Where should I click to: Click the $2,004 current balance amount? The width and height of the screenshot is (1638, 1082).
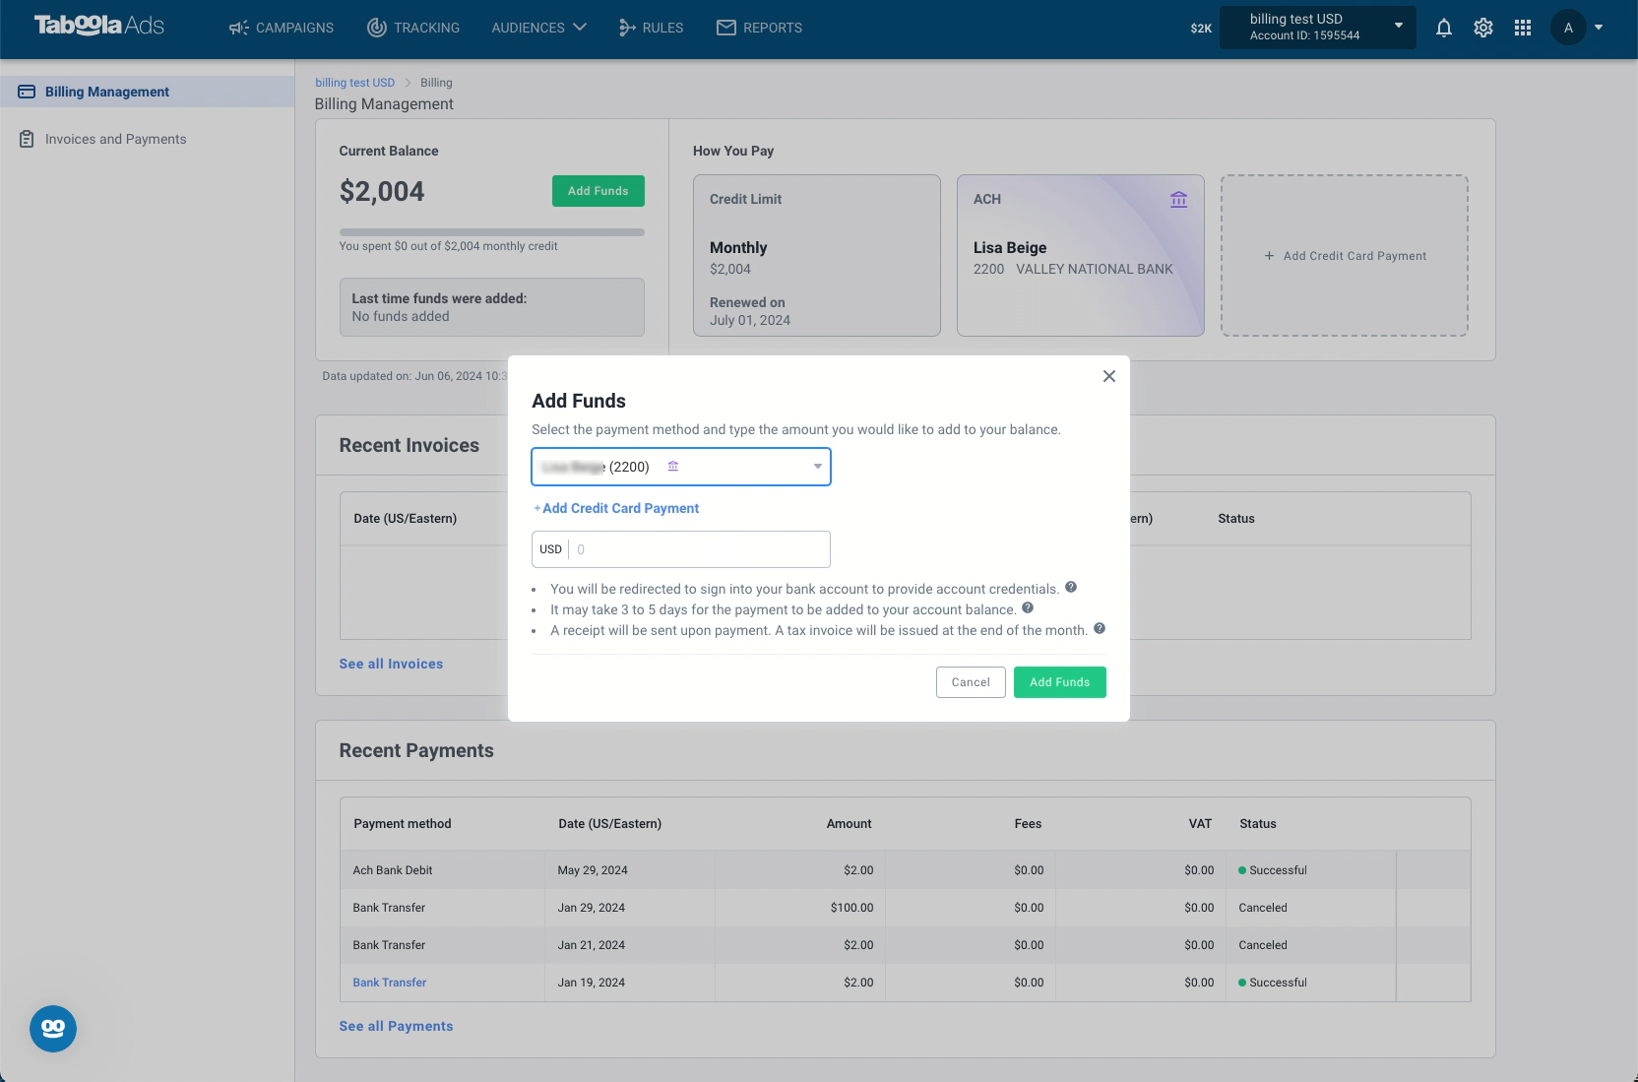pos(382,191)
